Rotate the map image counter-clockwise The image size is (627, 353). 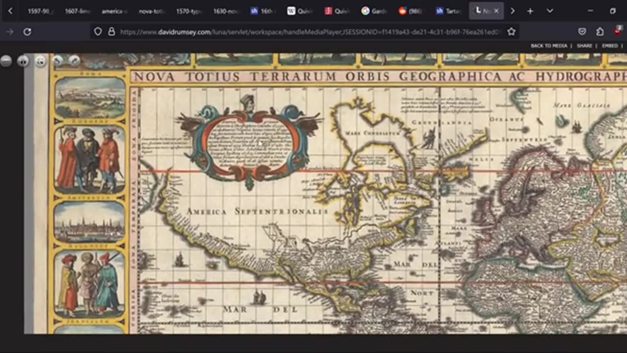(x=58, y=61)
